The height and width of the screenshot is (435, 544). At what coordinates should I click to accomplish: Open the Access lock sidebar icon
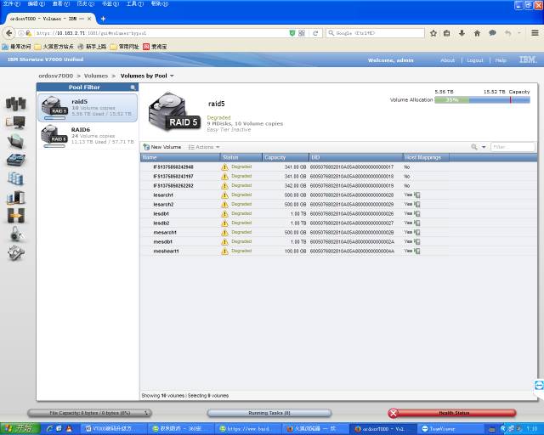tap(15, 234)
